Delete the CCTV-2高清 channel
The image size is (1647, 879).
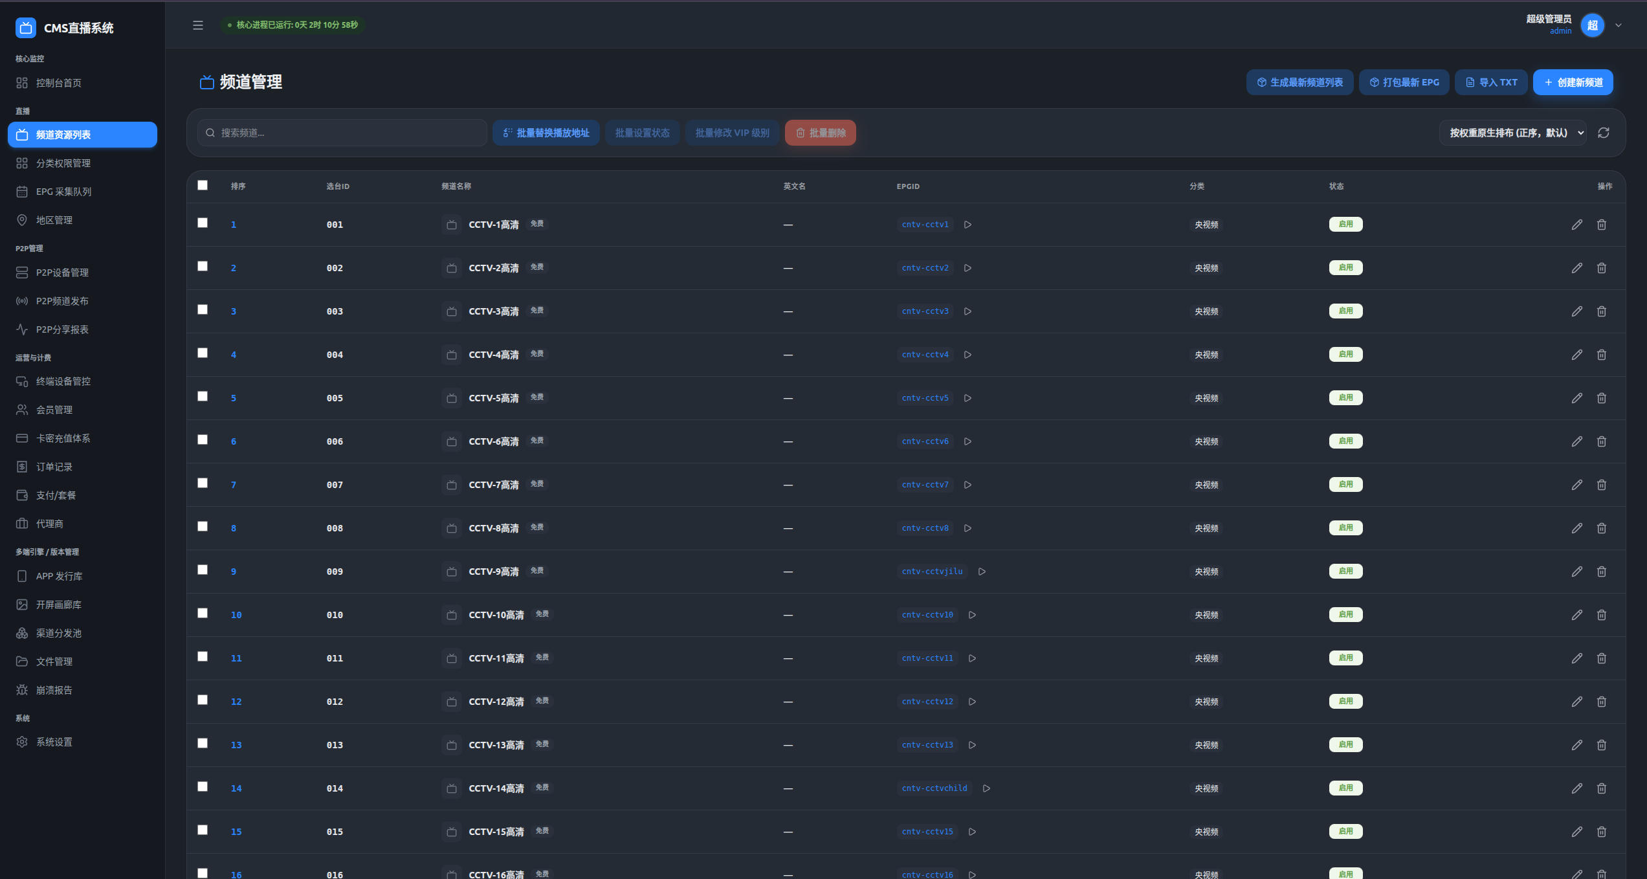pos(1602,268)
